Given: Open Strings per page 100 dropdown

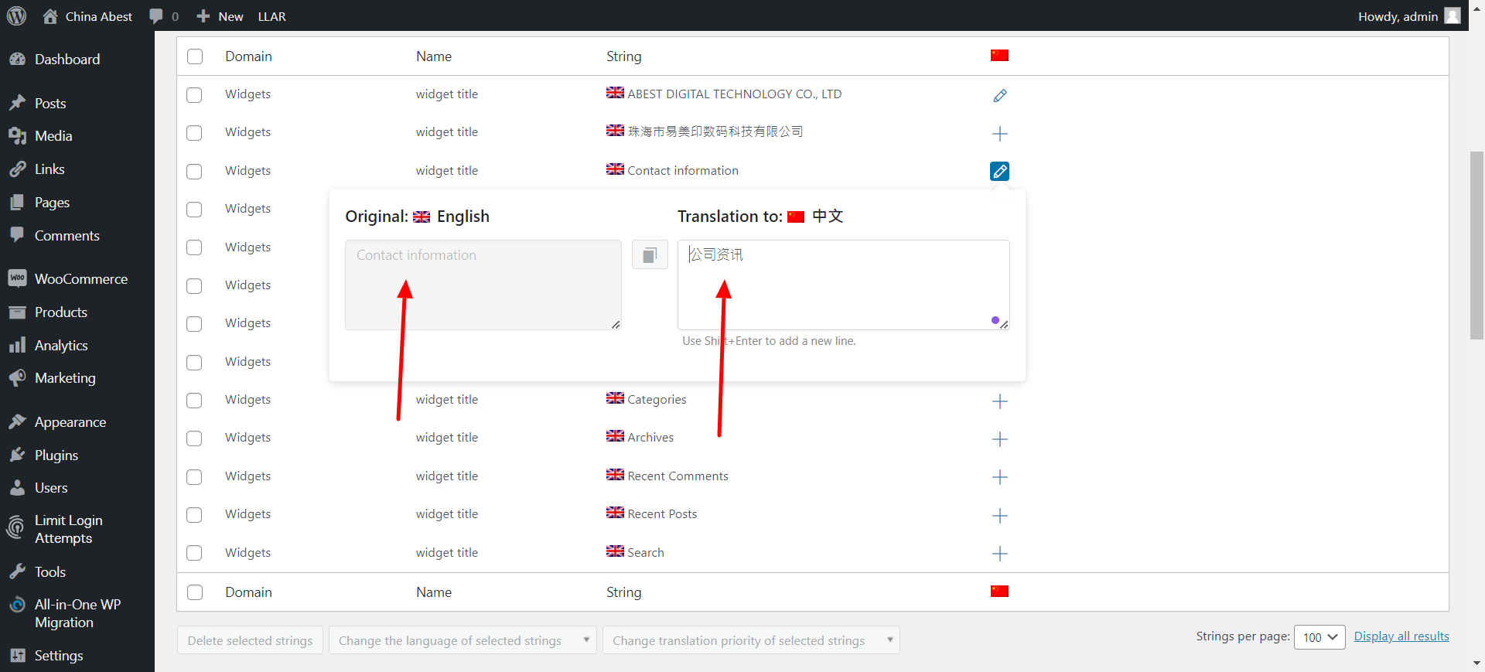Looking at the screenshot, I should click(x=1319, y=637).
